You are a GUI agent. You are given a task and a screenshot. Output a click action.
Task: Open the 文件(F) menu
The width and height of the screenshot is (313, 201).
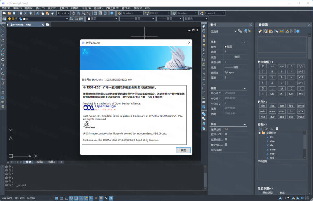click(x=6, y=8)
